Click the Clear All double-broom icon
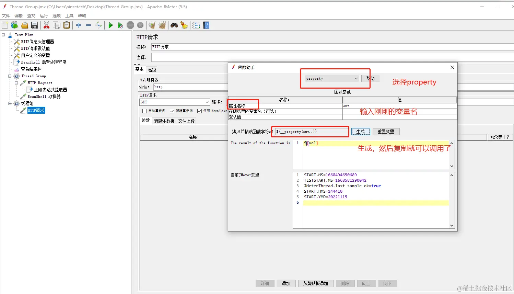The width and height of the screenshot is (514, 294). click(x=162, y=25)
